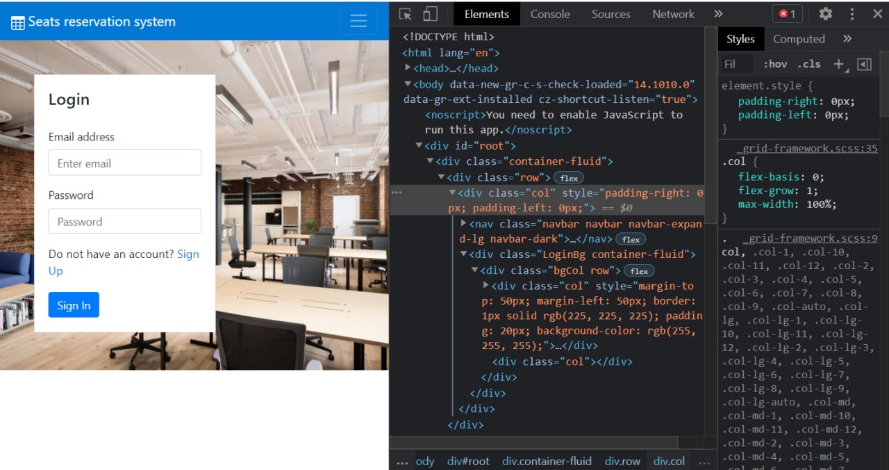Switch to the Elements tab
This screenshot has height=470, width=889.
[486, 14]
